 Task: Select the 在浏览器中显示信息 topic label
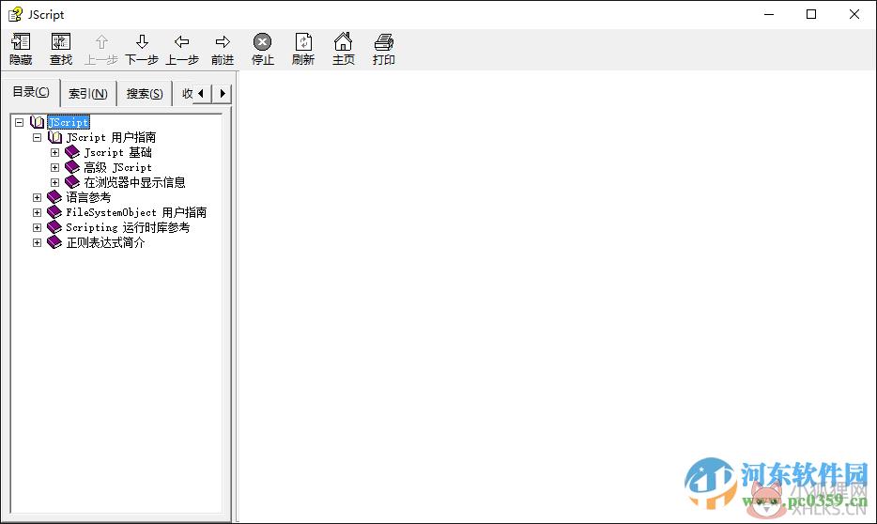pyautogui.click(x=135, y=182)
